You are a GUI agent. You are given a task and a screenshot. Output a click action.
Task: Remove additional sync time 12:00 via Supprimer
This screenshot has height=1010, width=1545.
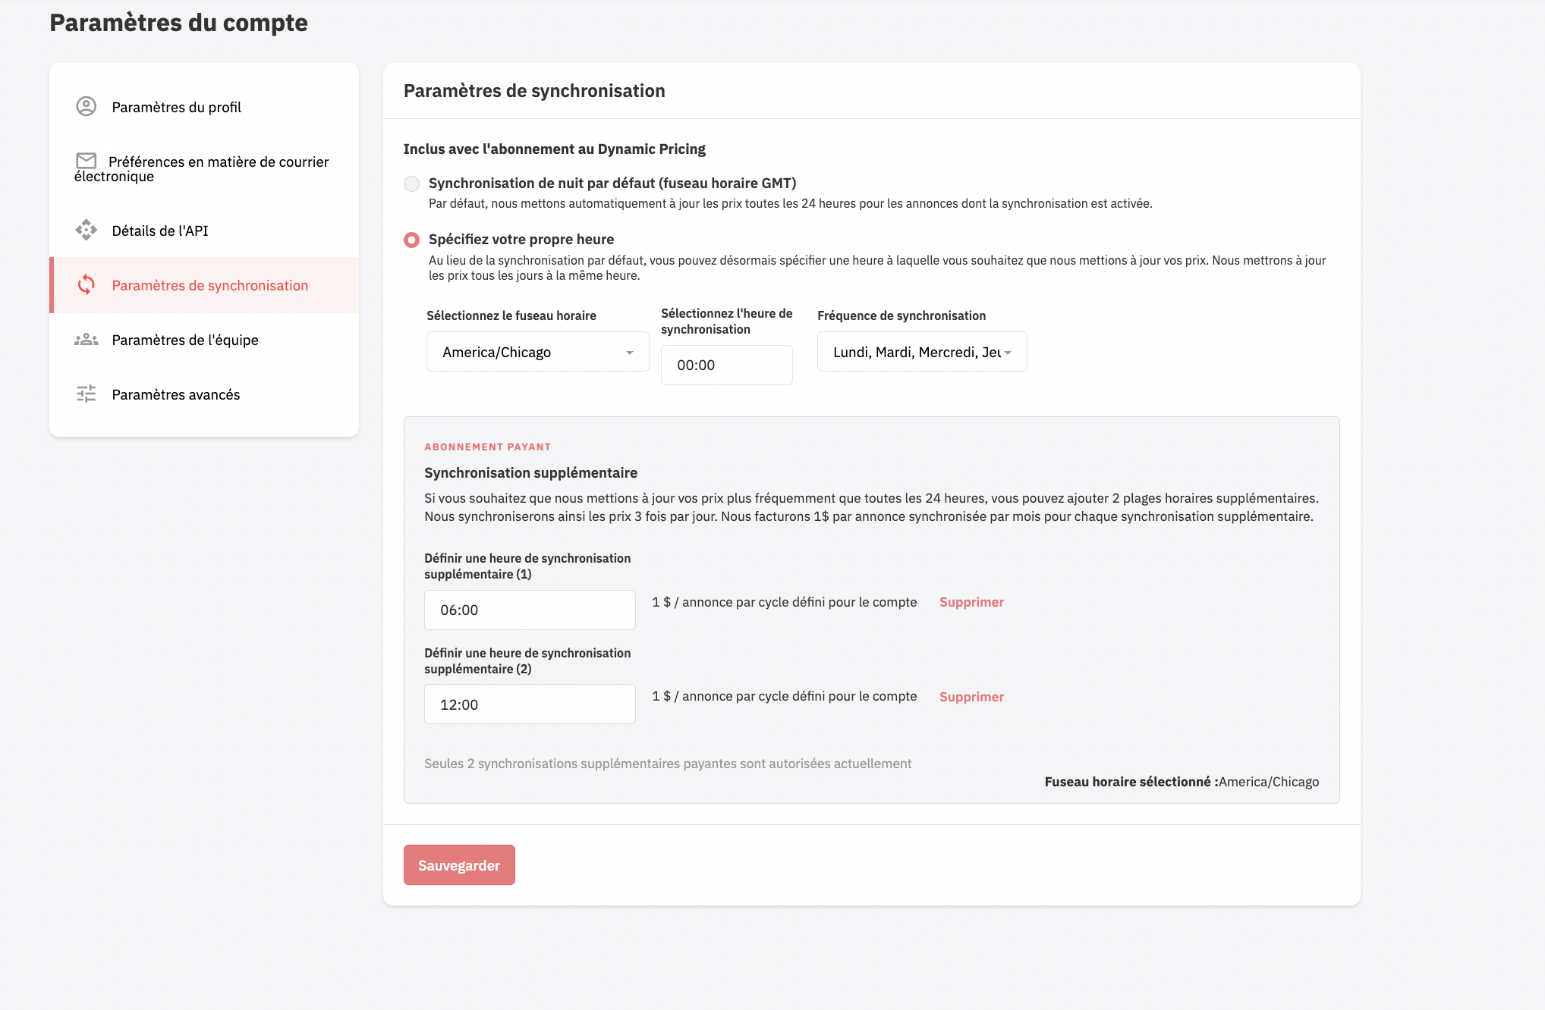[971, 697]
